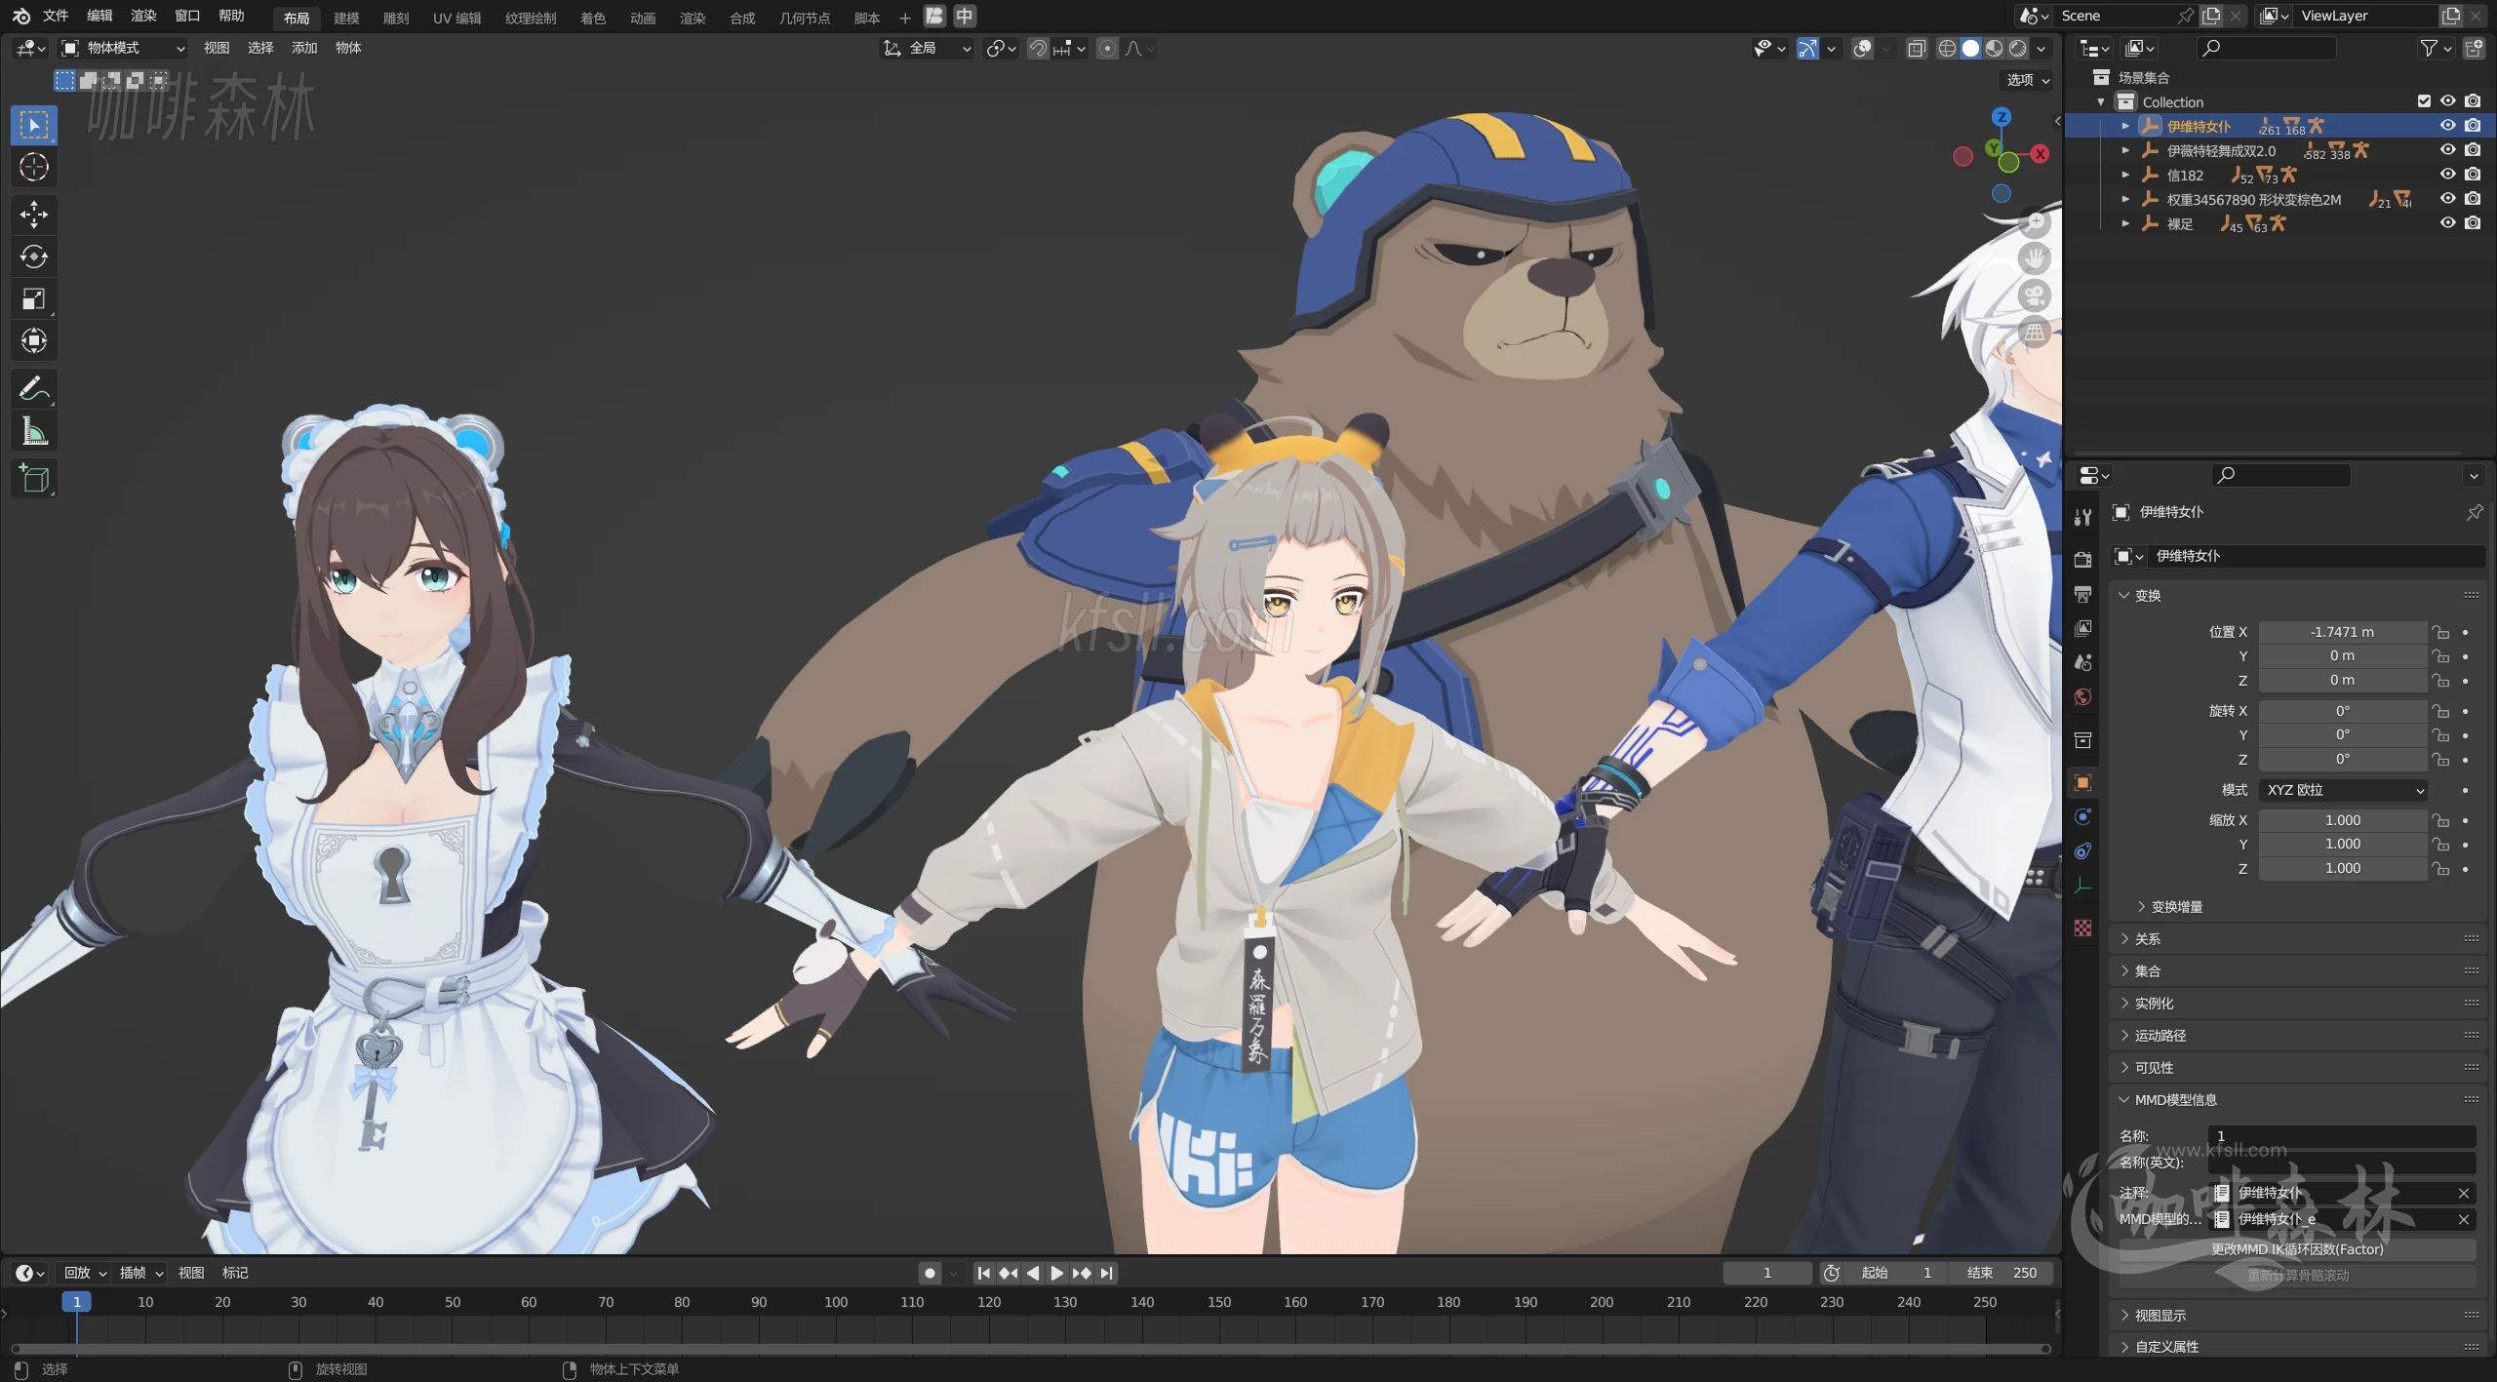The width and height of the screenshot is (2497, 1382).
Task: Jump to the first frame
Action: click(x=984, y=1273)
